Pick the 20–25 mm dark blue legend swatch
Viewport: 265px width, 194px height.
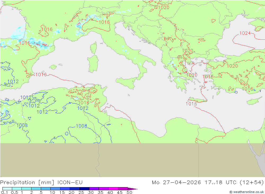click(x=74, y=189)
